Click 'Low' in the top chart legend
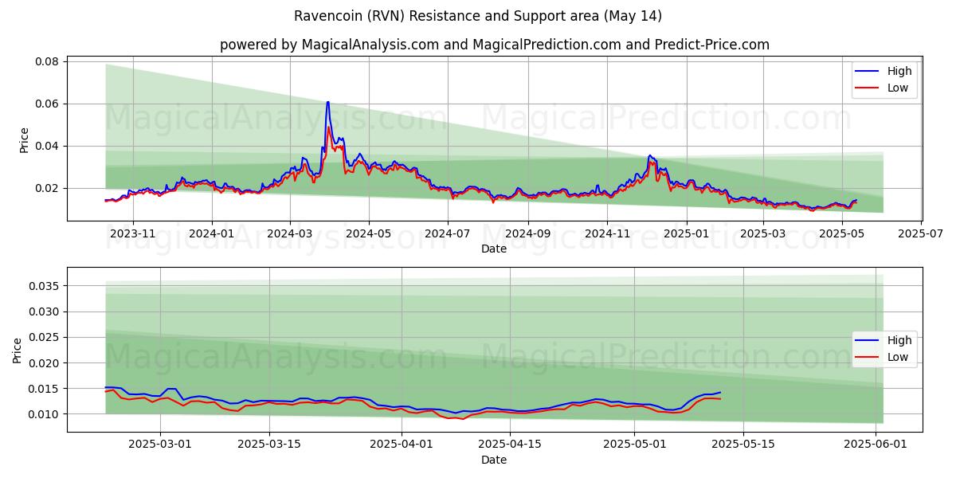This screenshot has width=956, height=478. coord(898,88)
